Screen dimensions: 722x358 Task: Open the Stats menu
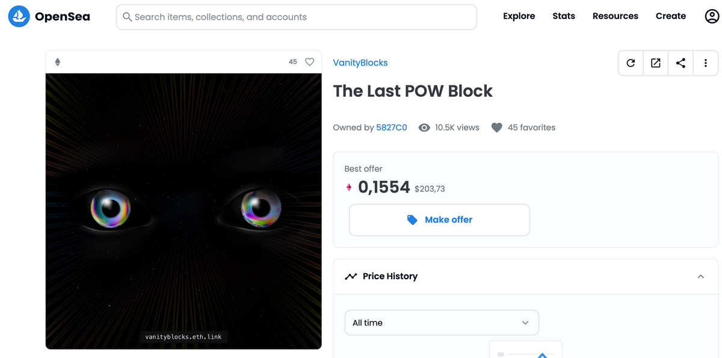click(x=564, y=16)
